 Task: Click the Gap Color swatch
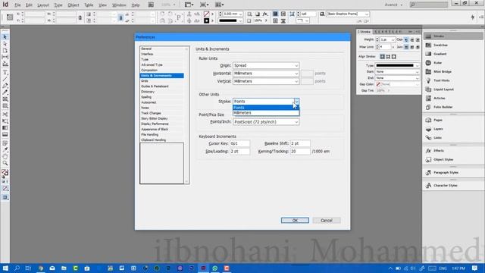pyautogui.click(x=378, y=84)
